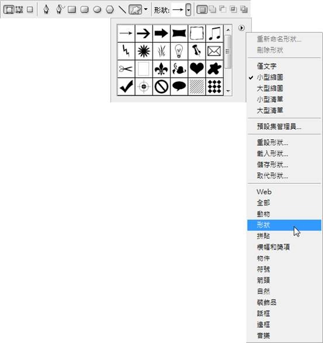Pick the leaf ornament shape
323x343 pixels.
179,68
